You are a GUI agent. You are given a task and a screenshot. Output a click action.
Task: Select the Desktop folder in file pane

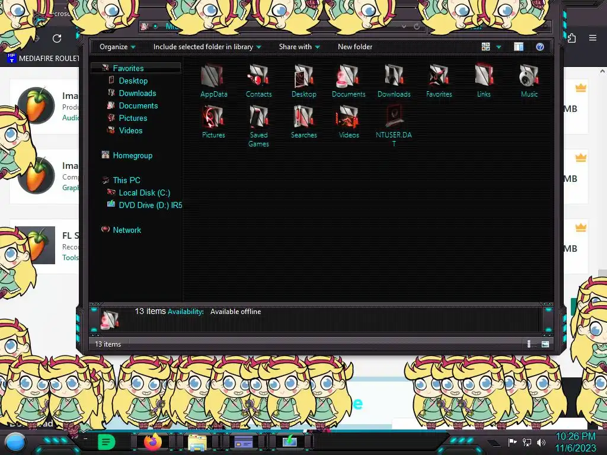click(304, 81)
